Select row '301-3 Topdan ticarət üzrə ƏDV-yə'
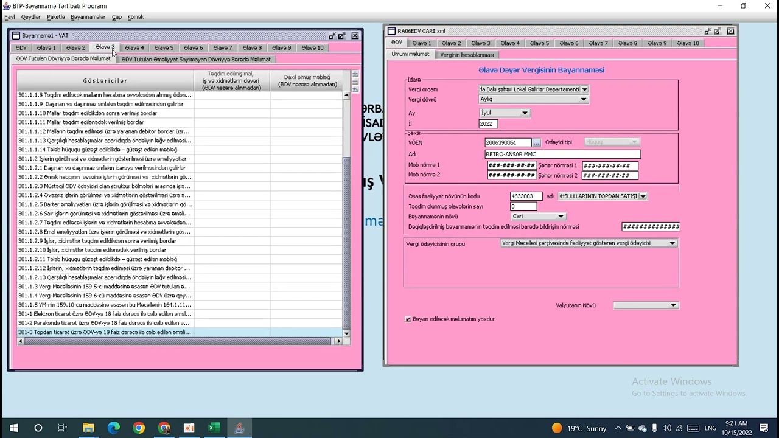This screenshot has width=779, height=438. [180, 332]
